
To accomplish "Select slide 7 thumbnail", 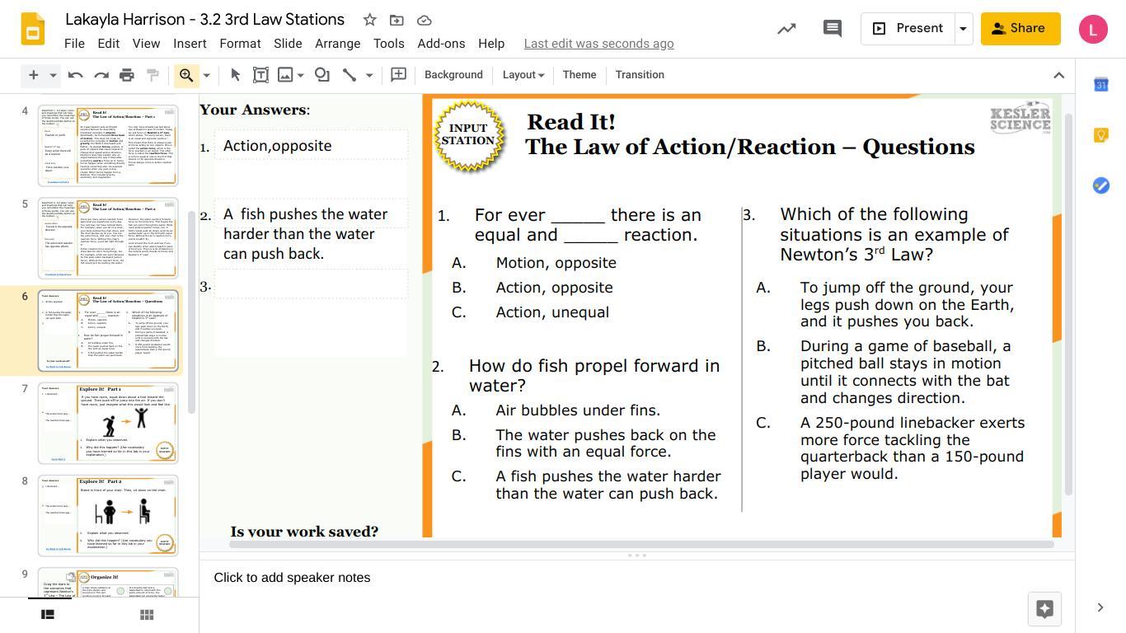I will [108, 423].
